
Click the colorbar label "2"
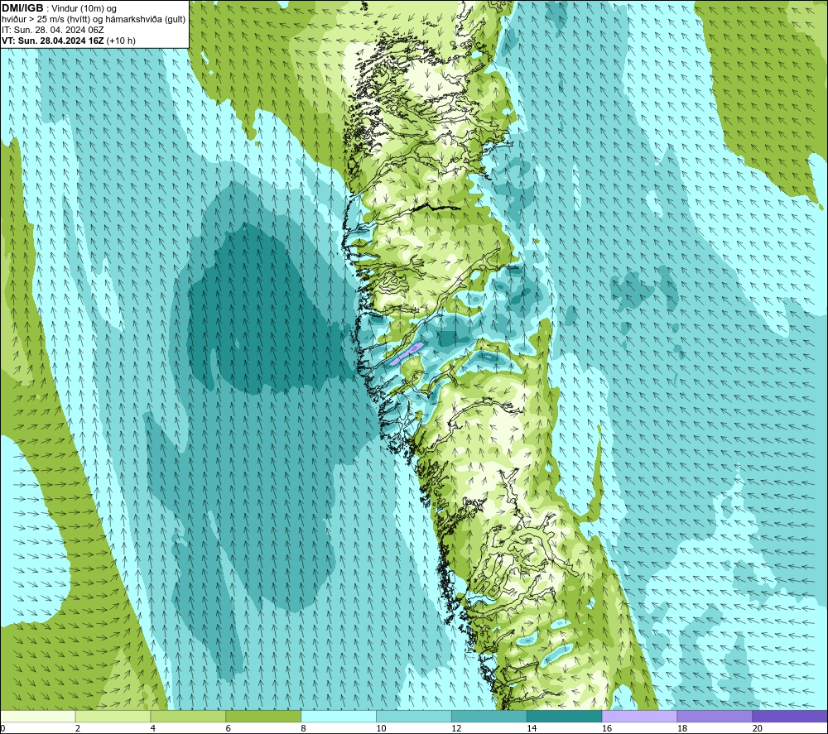[x=78, y=728]
